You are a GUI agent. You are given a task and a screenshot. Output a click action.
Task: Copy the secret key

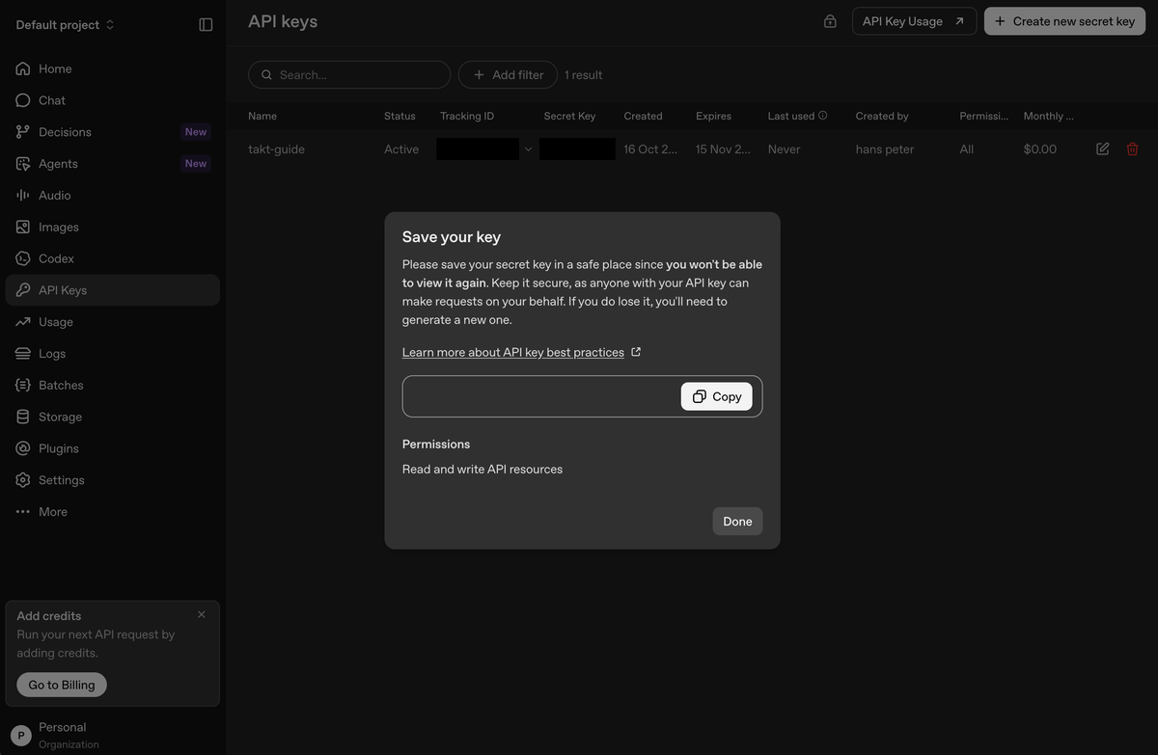717,396
